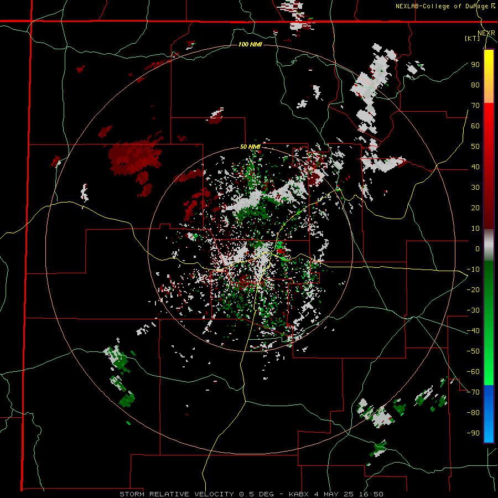The image size is (498, 498).
Task: Click the -80 value on velocity scale
Action: click(x=473, y=413)
